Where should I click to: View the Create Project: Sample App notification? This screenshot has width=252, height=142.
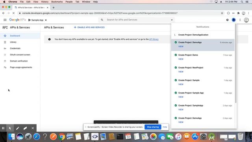click(x=181, y=97)
